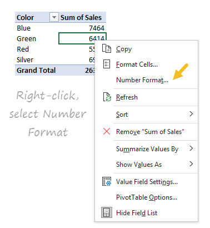Click the Hide Field List icon

[107, 212]
